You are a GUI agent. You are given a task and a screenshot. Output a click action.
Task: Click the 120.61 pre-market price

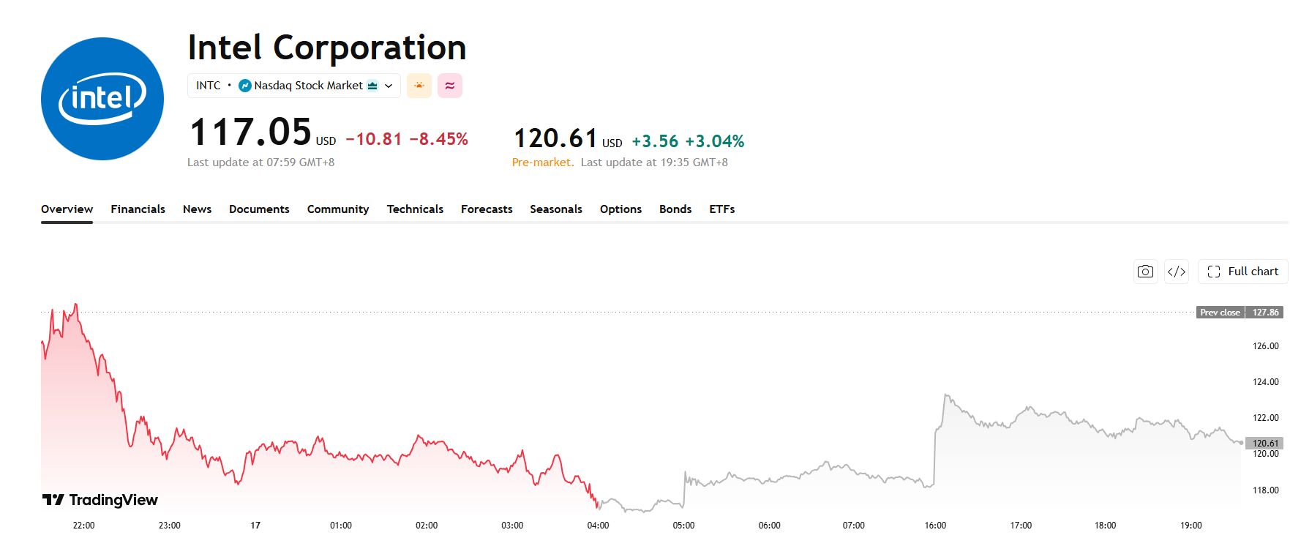point(556,138)
